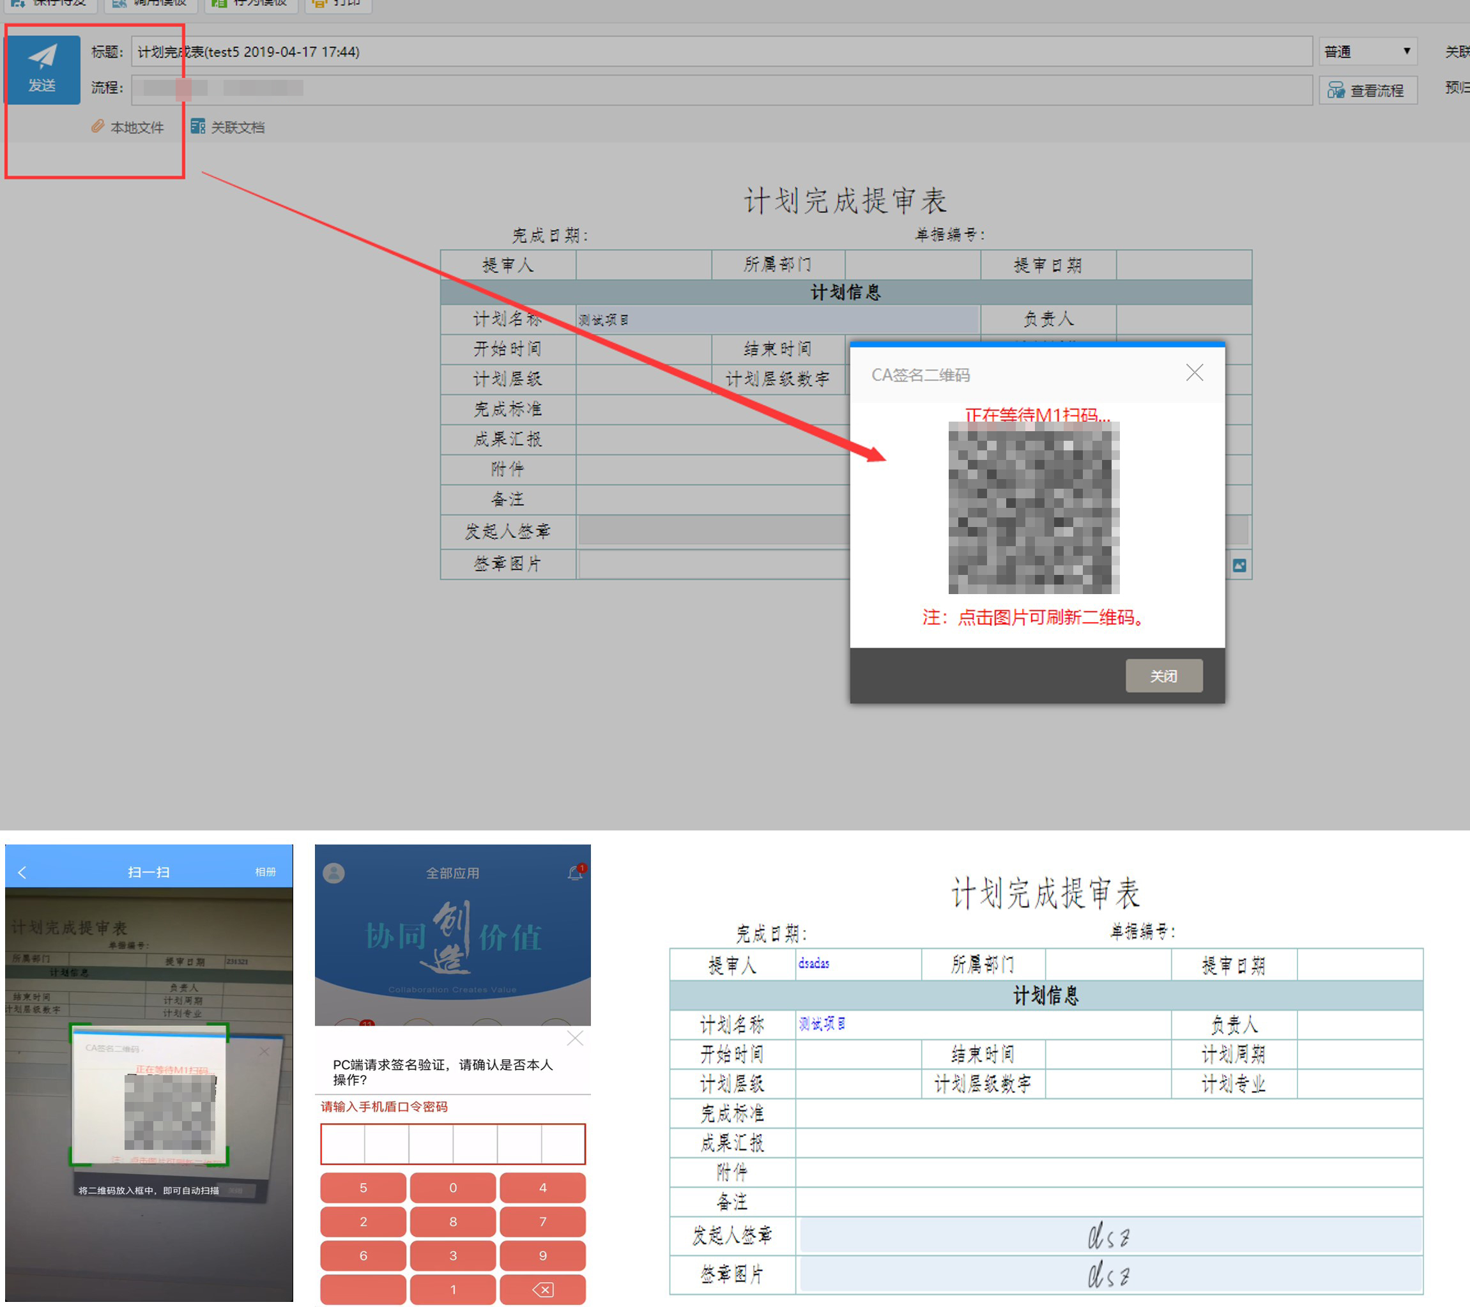Open 关联文档 related documents
Screen dimensions: 1470x1307
(228, 126)
